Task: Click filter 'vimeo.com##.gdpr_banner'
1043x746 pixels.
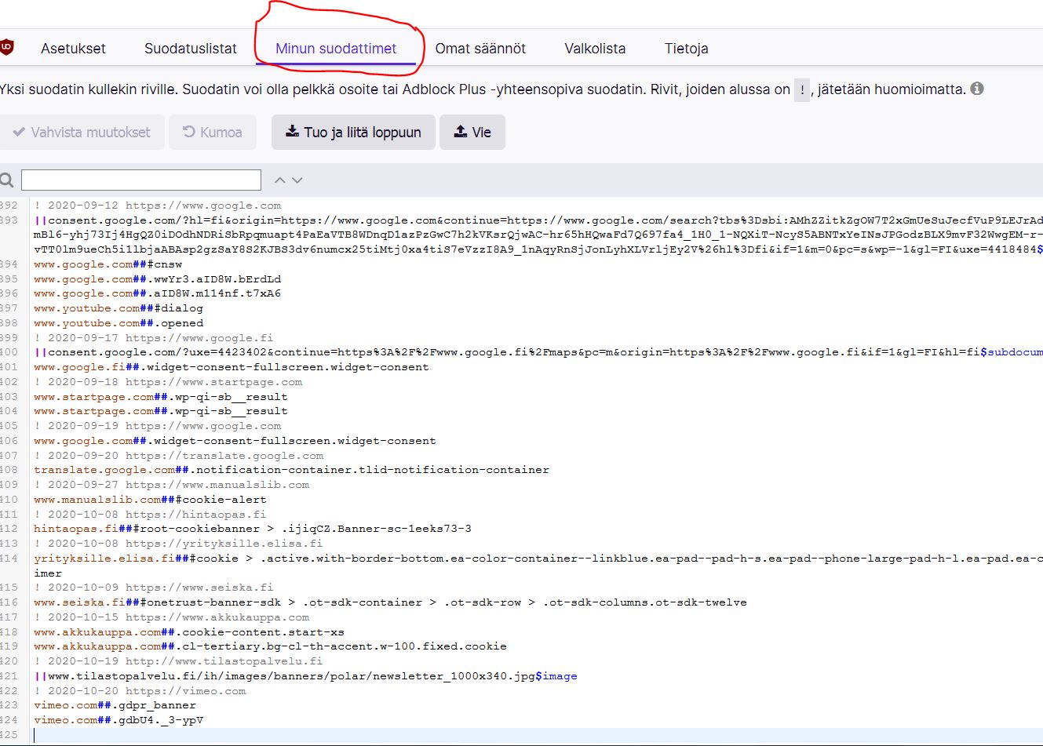Action: 115,705
